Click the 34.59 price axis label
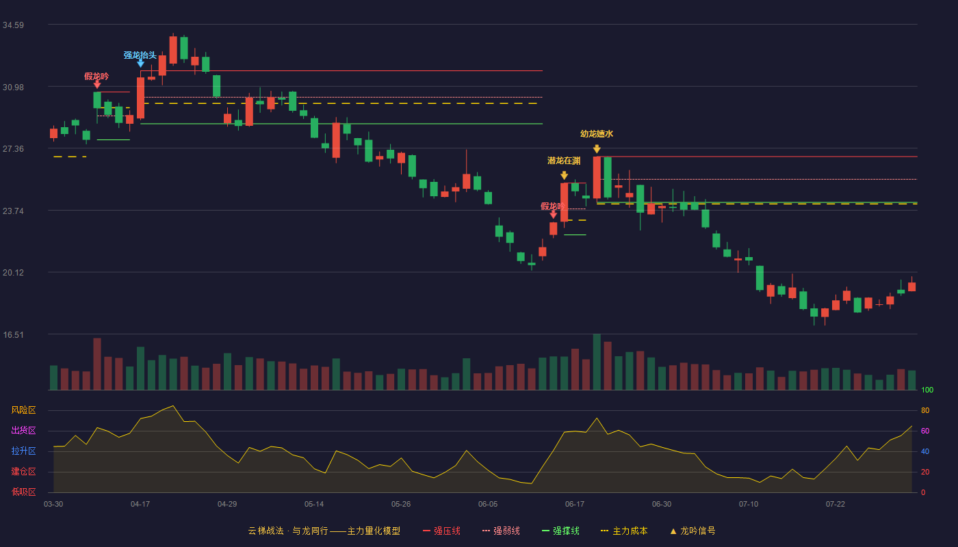 [13, 25]
